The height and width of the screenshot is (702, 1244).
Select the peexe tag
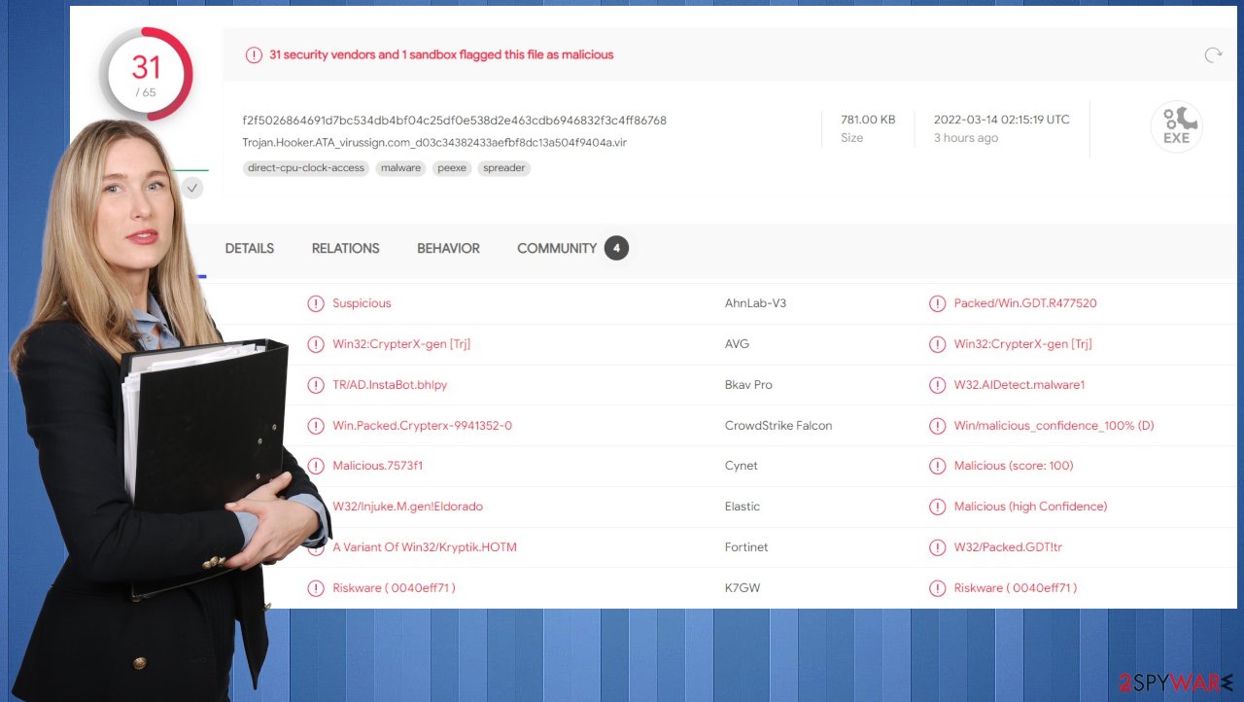coord(452,168)
